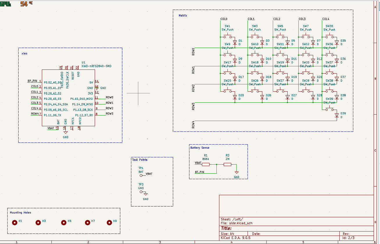Click the COL4 label above the matrix
The height and width of the screenshot is (244, 380).
[x=326, y=19]
